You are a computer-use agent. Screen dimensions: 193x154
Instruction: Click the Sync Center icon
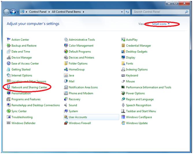coord(9,111)
